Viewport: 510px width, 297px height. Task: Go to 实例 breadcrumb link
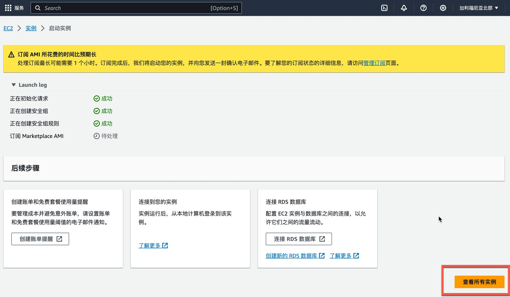pyautogui.click(x=31, y=28)
